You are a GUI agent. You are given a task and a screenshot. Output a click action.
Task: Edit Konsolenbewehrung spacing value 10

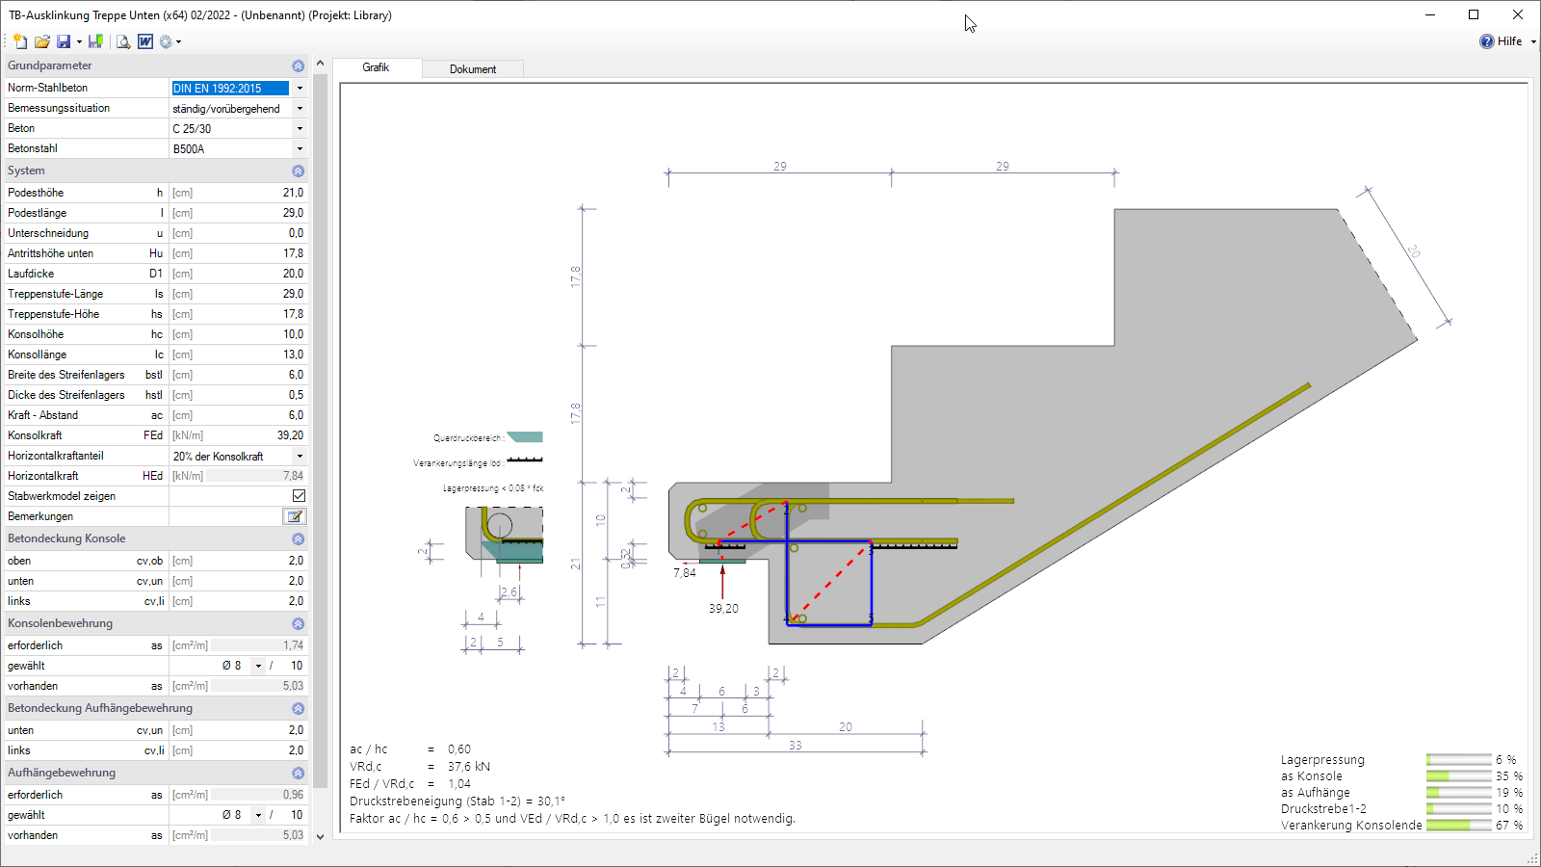[292, 666]
